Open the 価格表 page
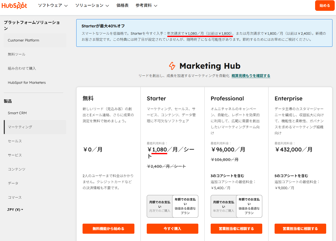 pyautogui.click(x=123, y=6)
